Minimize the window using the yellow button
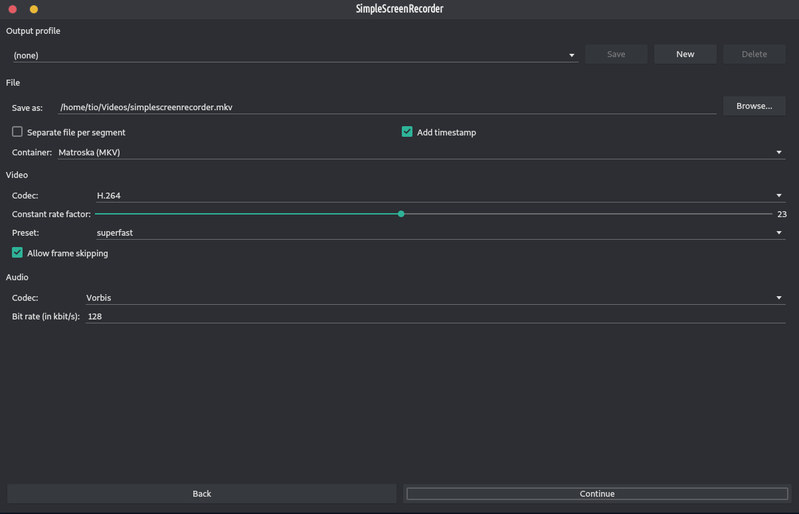 34,9
